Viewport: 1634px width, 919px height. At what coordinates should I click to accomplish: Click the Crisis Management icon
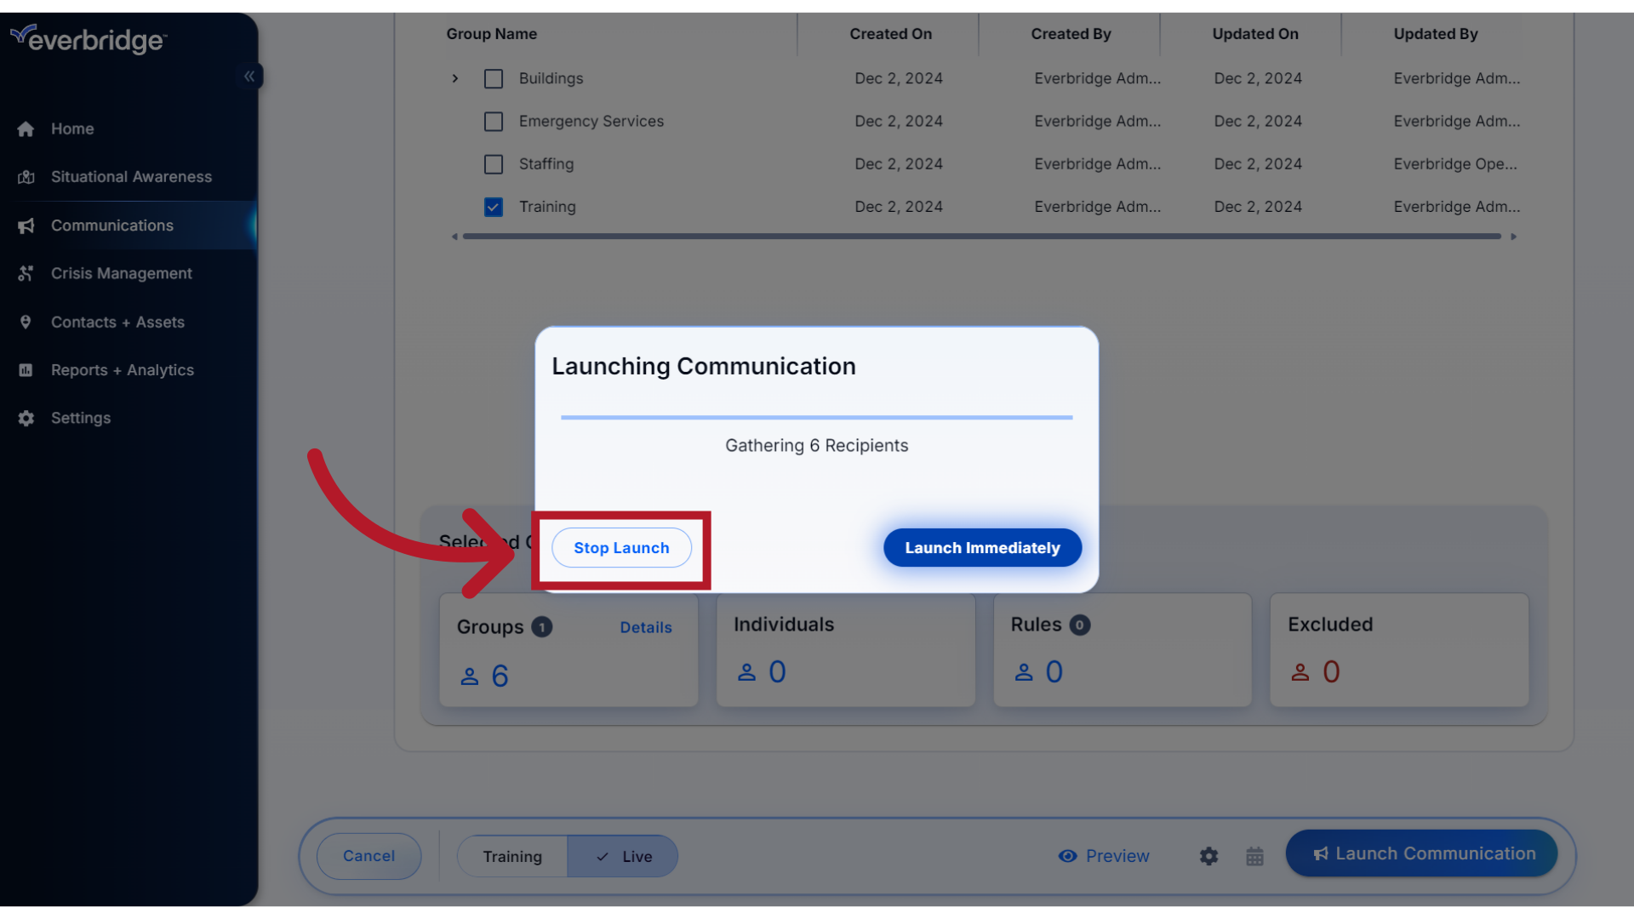[x=26, y=273]
